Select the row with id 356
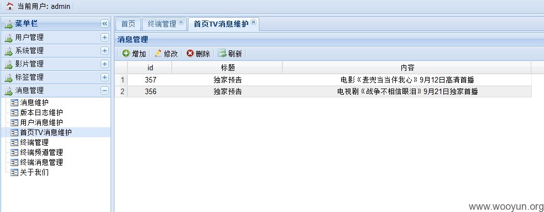544x212 pixels. tap(323, 91)
